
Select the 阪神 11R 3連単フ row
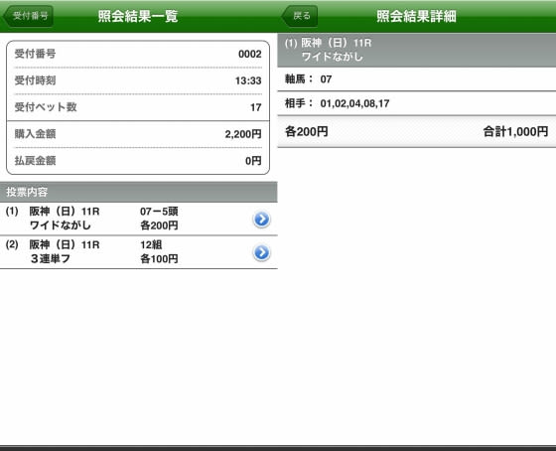point(139,252)
